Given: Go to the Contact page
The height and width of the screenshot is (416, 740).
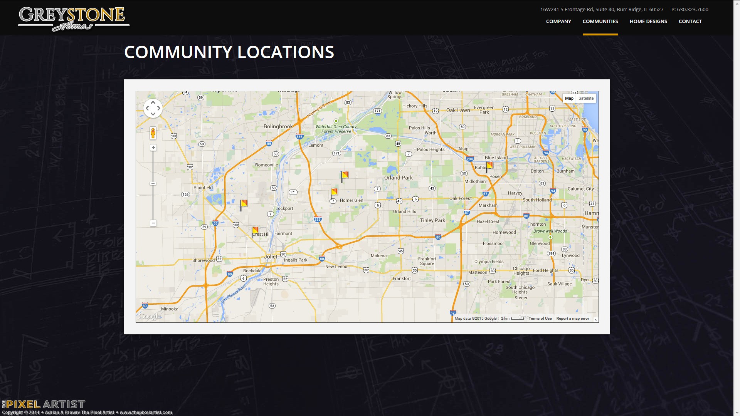Looking at the screenshot, I should 690,22.
